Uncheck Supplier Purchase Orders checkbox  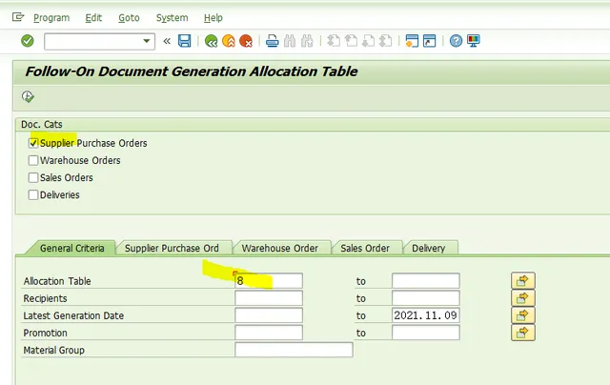(x=33, y=143)
